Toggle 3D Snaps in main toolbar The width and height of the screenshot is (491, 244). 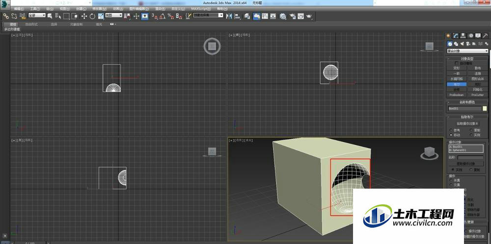pyautogui.click(x=154, y=16)
